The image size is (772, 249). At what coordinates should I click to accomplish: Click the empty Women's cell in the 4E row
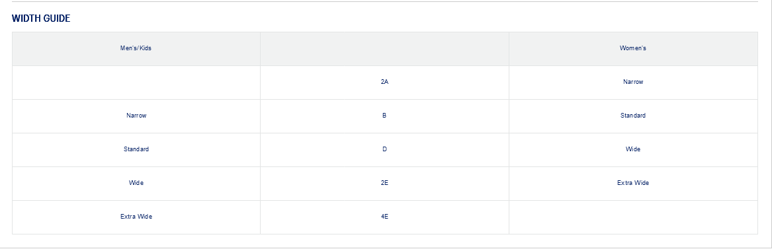click(633, 217)
